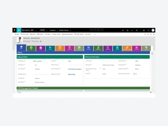This screenshot has height=126, width=168.
Task: Select the olive Travel tab tile
Action: (79, 48)
